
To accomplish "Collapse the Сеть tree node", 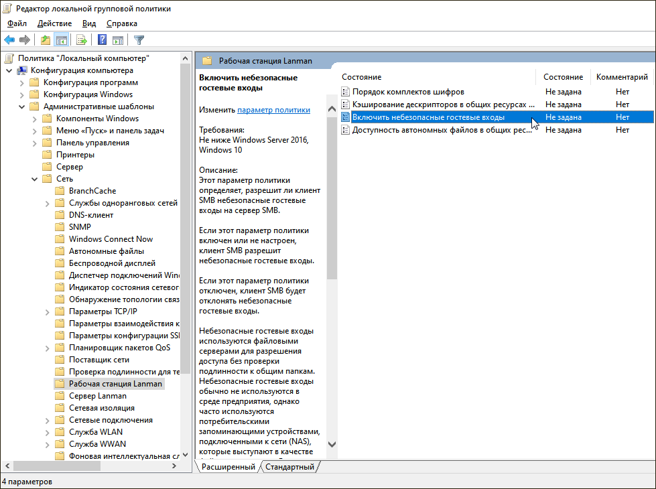I will point(34,179).
